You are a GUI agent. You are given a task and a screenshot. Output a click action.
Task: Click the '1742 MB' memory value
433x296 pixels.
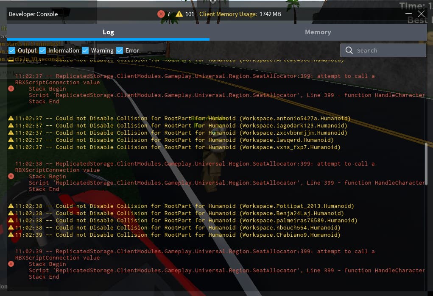click(270, 14)
